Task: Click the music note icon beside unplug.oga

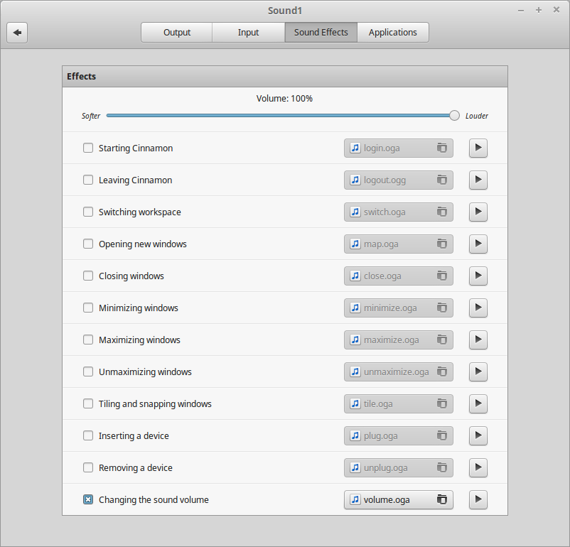Action: [355, 467]
